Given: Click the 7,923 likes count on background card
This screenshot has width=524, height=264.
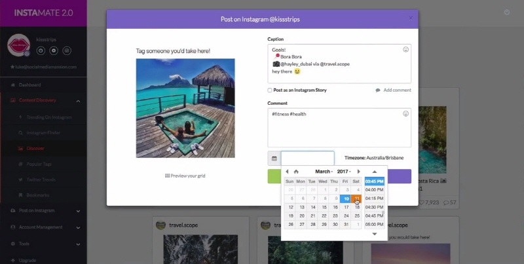Looking at the screenshot, I should (429, 202).
